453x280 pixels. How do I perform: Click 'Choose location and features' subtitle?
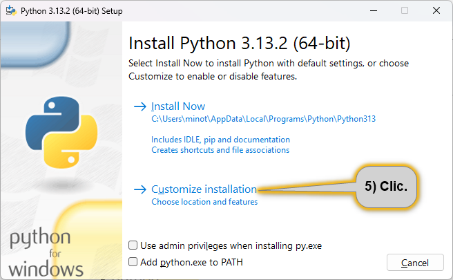pos(204,202)
